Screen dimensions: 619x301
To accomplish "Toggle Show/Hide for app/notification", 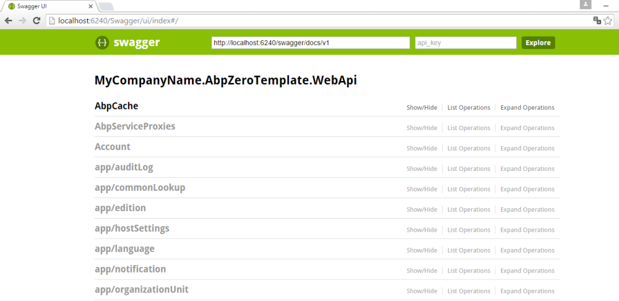I will click(422, 271).
